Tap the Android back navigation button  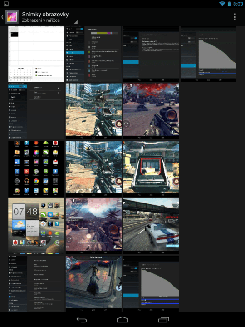(82, 319)
